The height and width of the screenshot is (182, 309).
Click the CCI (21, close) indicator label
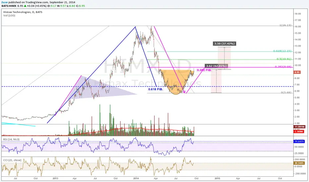[12, 160]
